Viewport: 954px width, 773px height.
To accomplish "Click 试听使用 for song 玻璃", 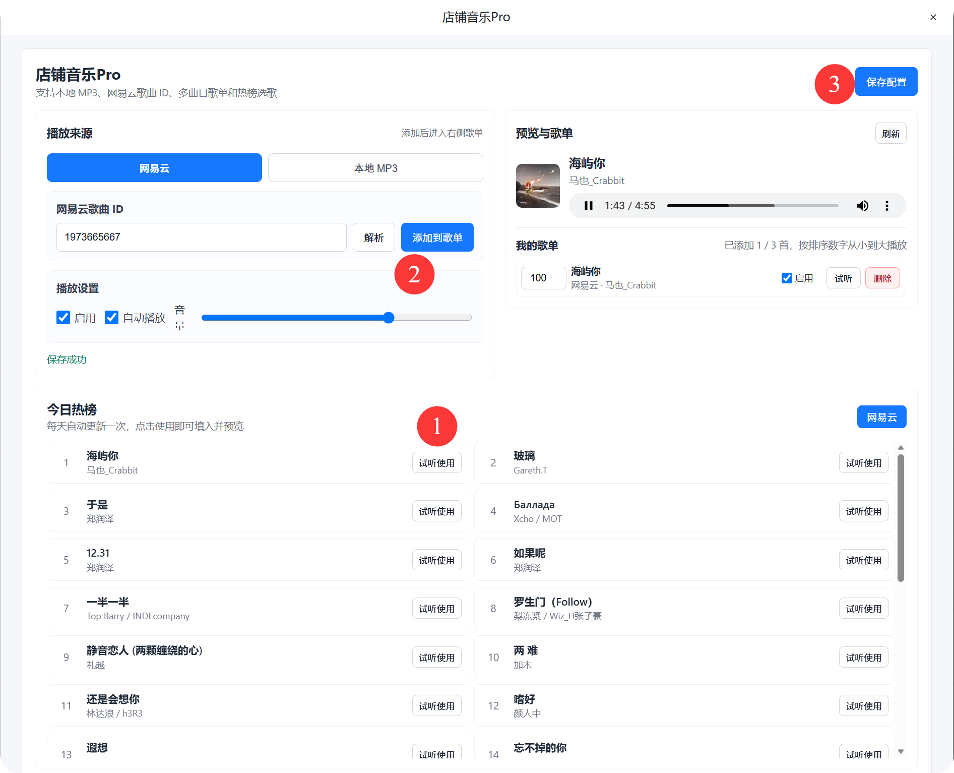I will coord(864,463).
